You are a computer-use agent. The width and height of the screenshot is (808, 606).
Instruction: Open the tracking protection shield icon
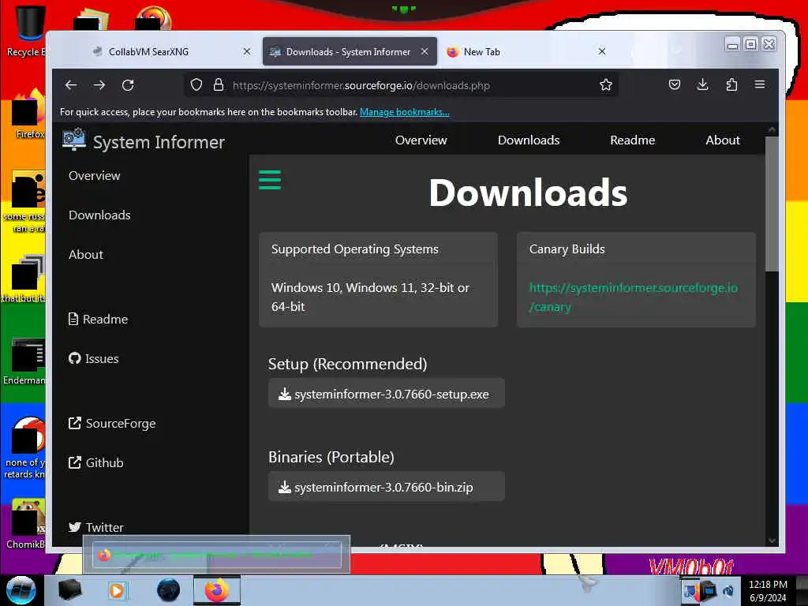tap(196, 85)
